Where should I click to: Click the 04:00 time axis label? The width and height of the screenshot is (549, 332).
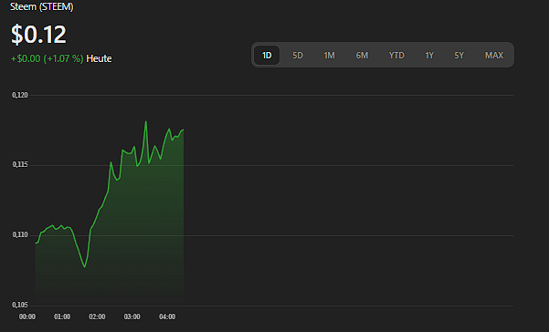pos(167,316)
